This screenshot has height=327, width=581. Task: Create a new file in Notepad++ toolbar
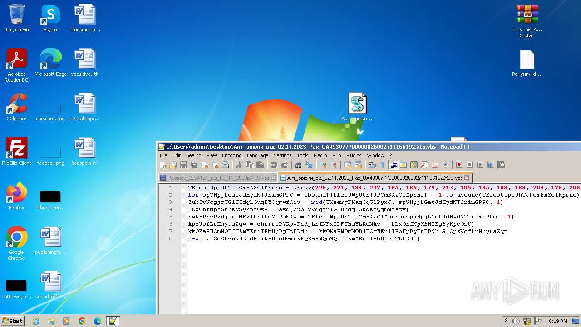pos(163,165)
